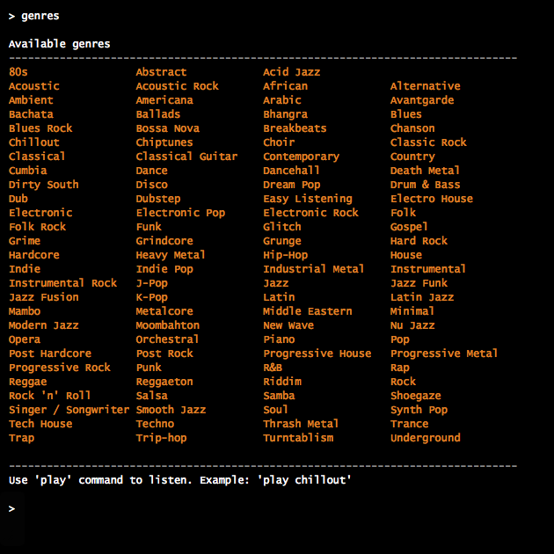Select 'Nu Jazz' genre

click(412, 325)
